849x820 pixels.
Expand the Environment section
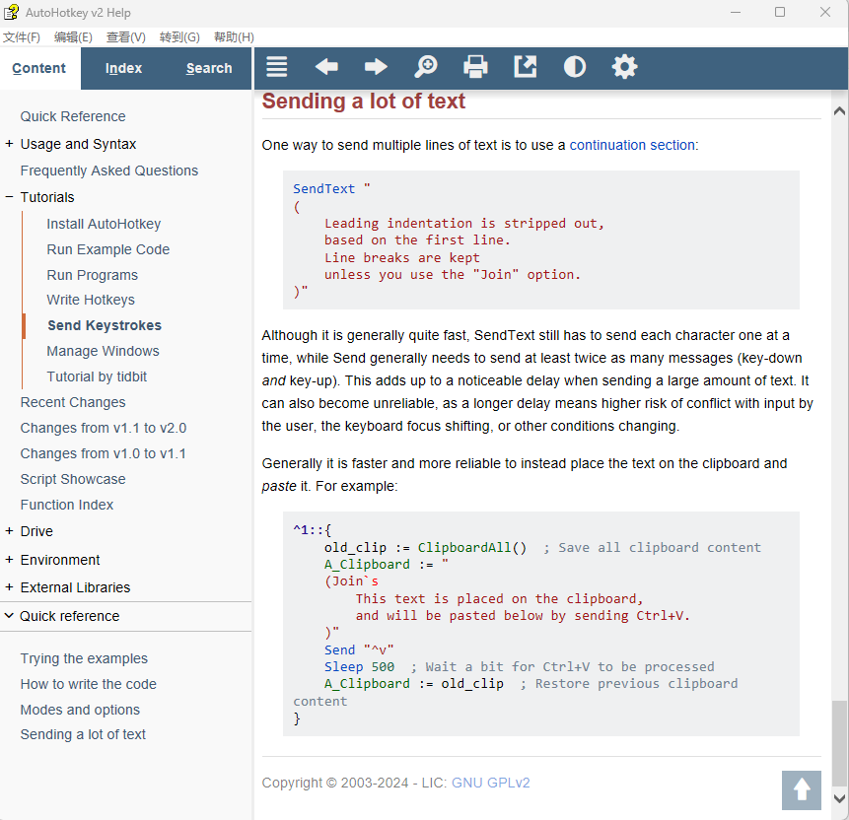tap(9, 560)
